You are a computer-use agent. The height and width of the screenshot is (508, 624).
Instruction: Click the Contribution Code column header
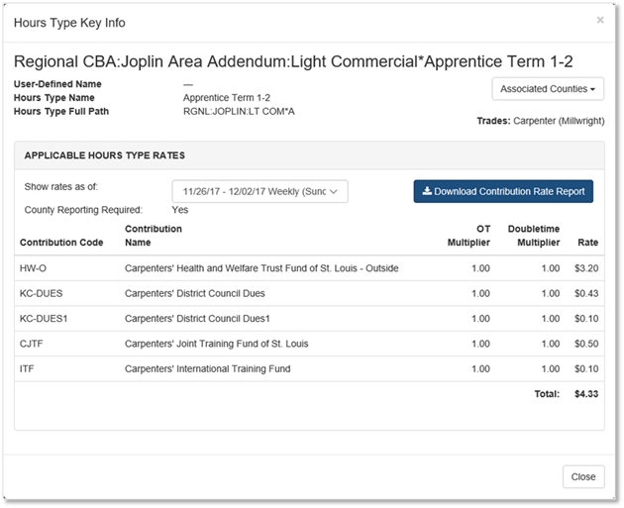tap(61, 242)
